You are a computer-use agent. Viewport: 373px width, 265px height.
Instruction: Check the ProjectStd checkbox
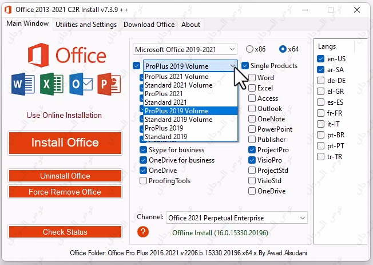252,171
